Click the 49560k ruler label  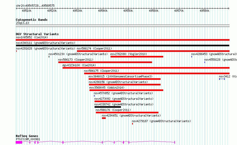coord(154,11)
